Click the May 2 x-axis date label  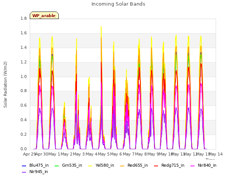pyautogui.click(x=67, y=154)
